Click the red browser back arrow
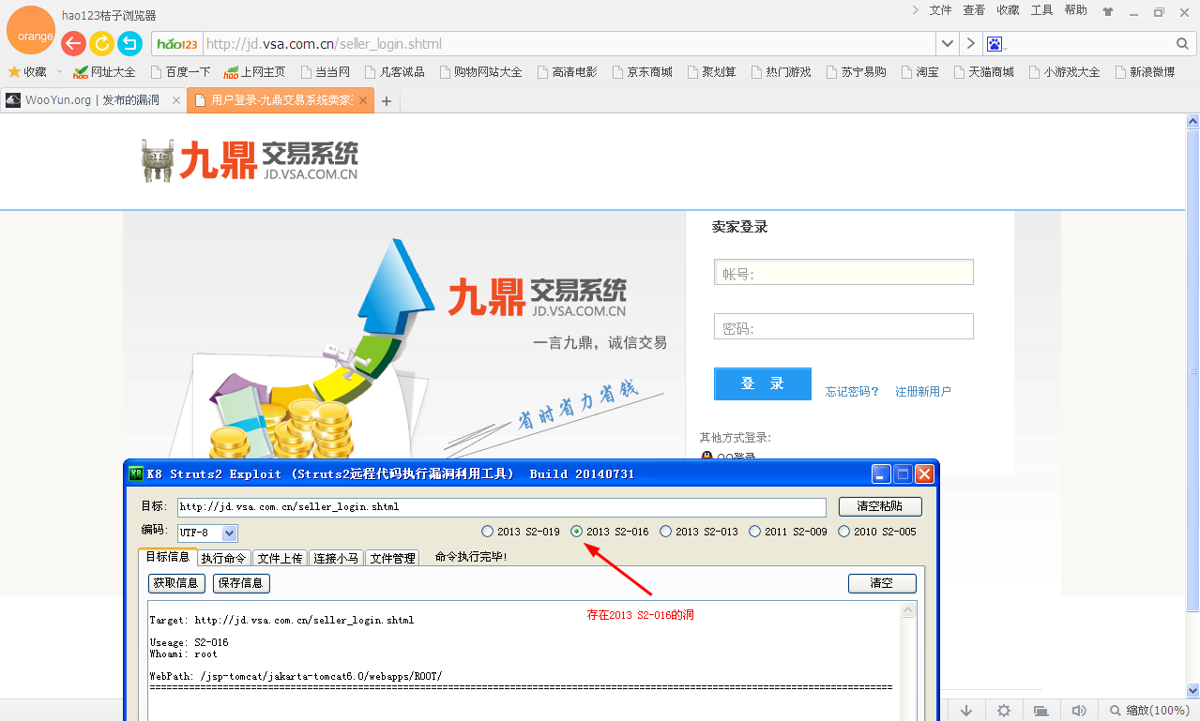The width and height of the screenshot is (1200, 721). (73, 43)
